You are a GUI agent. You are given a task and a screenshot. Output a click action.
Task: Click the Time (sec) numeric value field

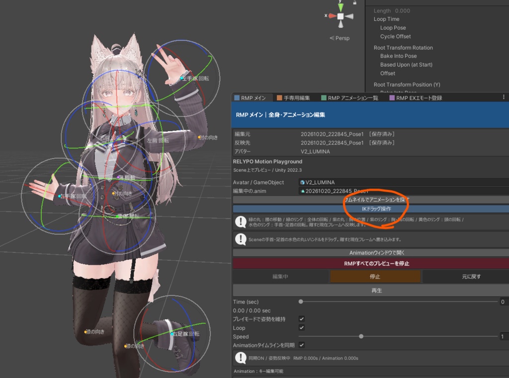pyautogui.click(x=504, y=302)
